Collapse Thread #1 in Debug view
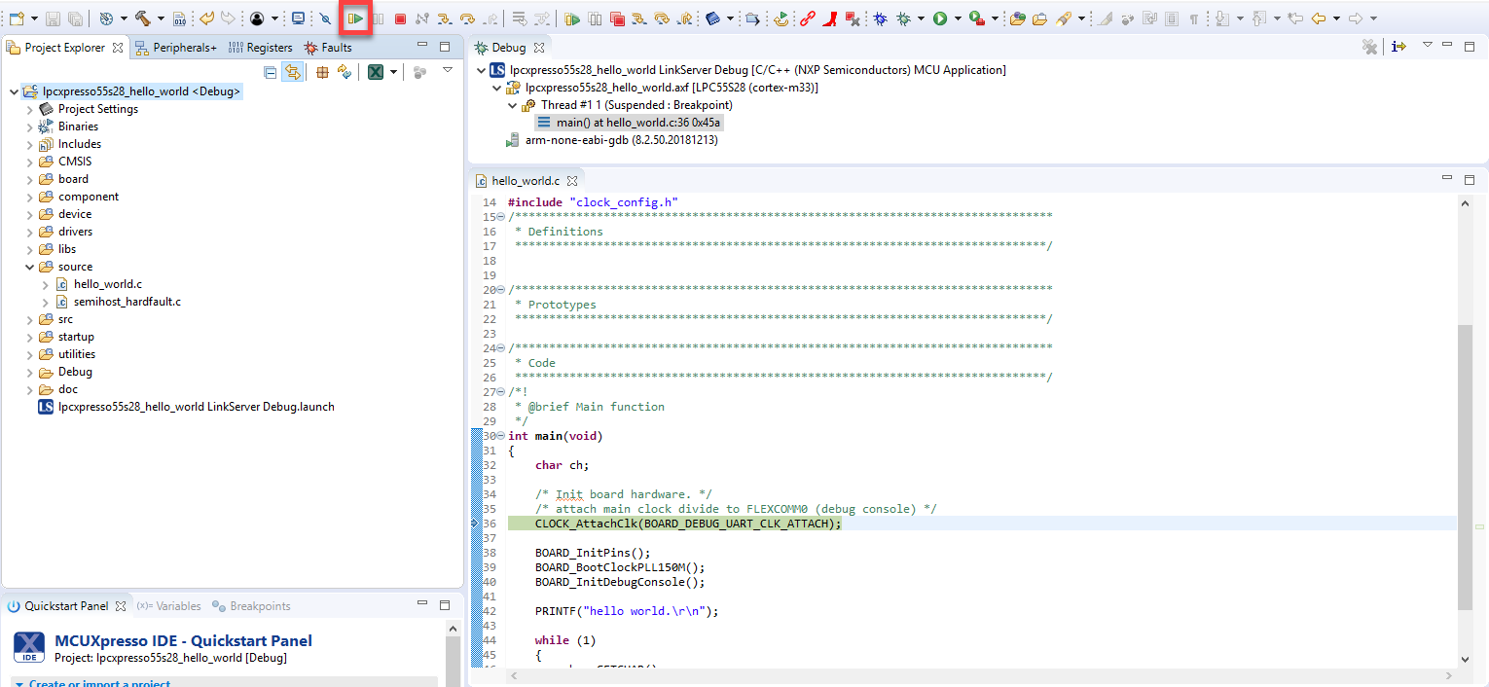1489x687 pixels. tap(513, 105)
